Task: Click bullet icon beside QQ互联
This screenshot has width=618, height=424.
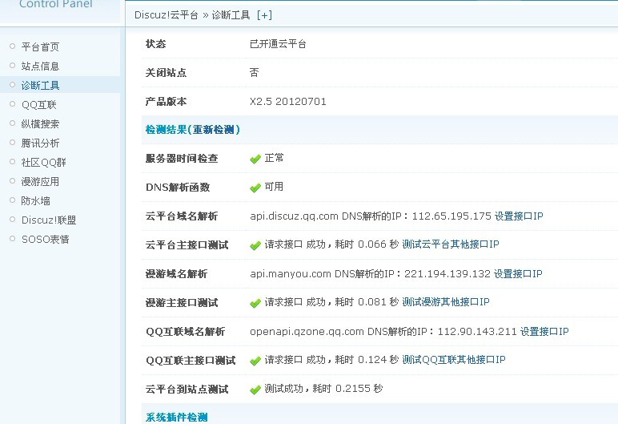Action: [12, 104]
